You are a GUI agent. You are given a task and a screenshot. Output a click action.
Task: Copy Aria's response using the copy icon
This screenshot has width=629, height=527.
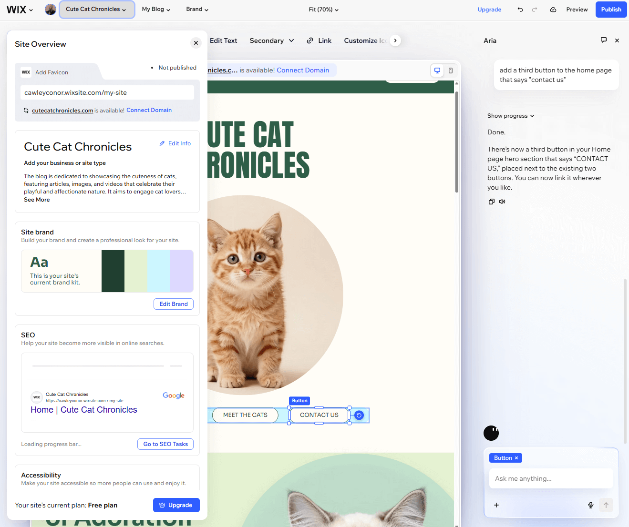[491, 201]
